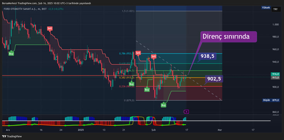Screen dimensions: 284x140
Task: Select the Yüksek high price label
Action: click(x=266, y=8)
